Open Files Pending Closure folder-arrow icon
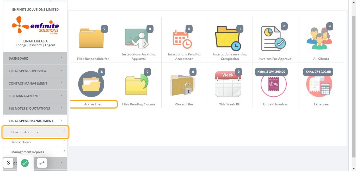Screen dimensions: 356x171 (x=137, y=84)
